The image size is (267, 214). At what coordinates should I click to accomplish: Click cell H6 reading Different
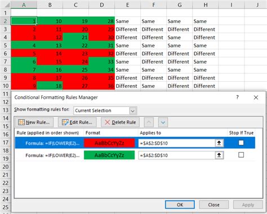point(206,53)
